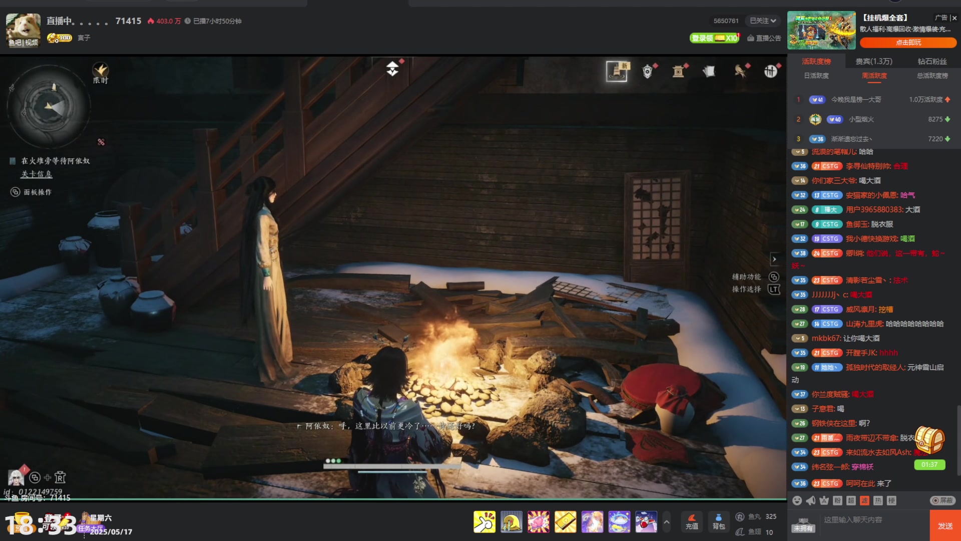
Task: Click the megaphone broadcast icon
Action: 811,500
